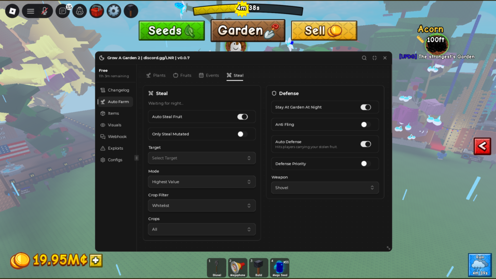Click the 19.95M coin balance text
496x279 pixels.
point(60,260)
